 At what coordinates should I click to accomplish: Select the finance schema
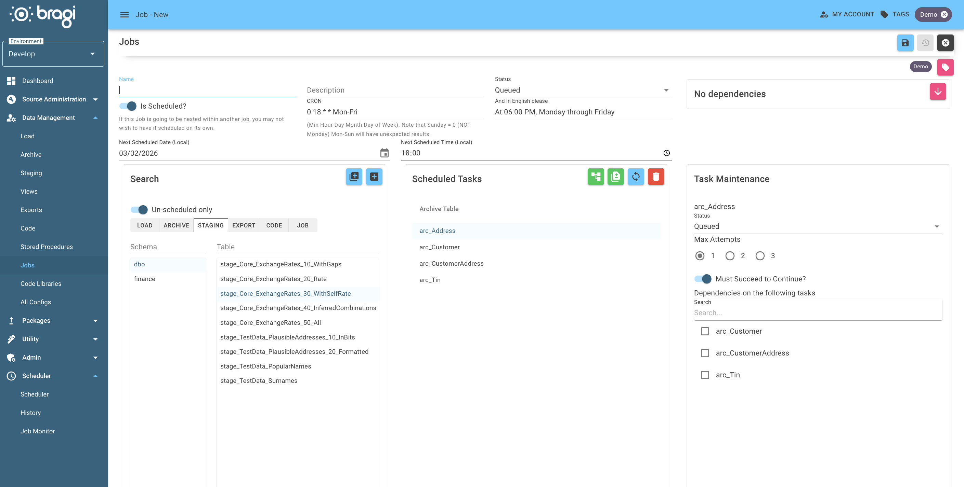[168, 279]
